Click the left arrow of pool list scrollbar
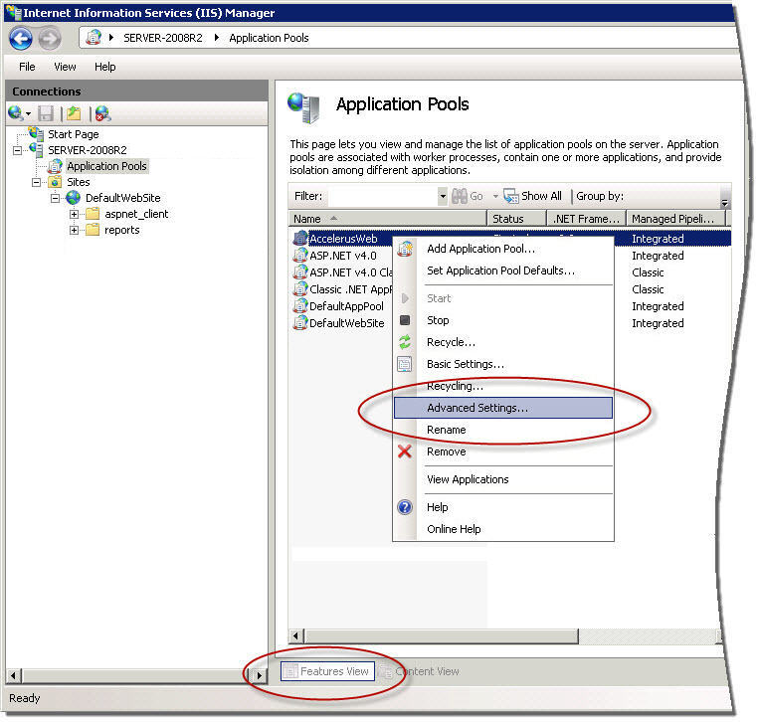760x722 pixels. point(296,635)
